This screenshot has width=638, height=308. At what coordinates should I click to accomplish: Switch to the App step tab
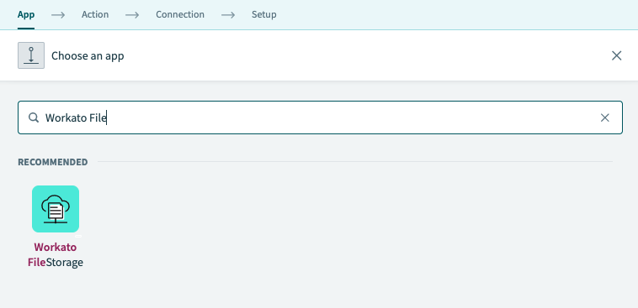coord(26,14)
